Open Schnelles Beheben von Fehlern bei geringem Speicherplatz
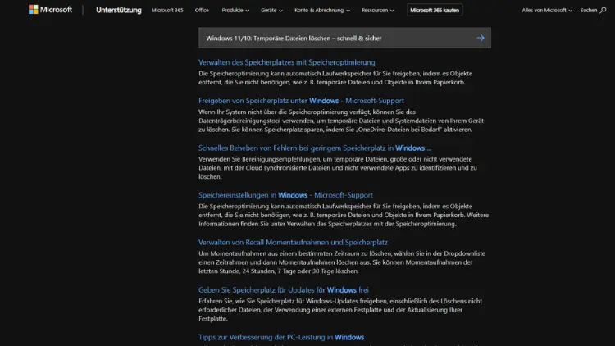The image size is (615, 346). coord(315,148)
